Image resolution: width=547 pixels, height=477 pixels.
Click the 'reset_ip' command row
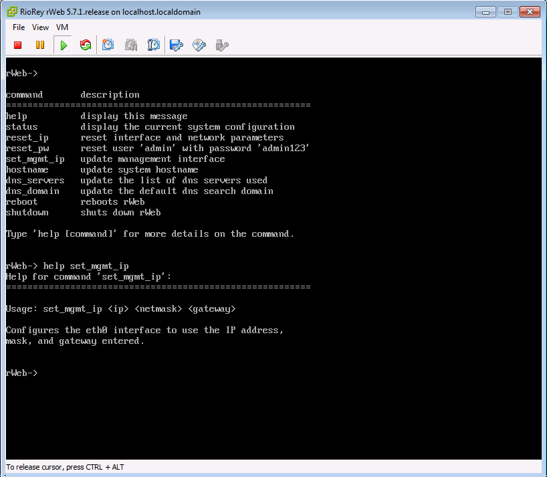(144, 138)
